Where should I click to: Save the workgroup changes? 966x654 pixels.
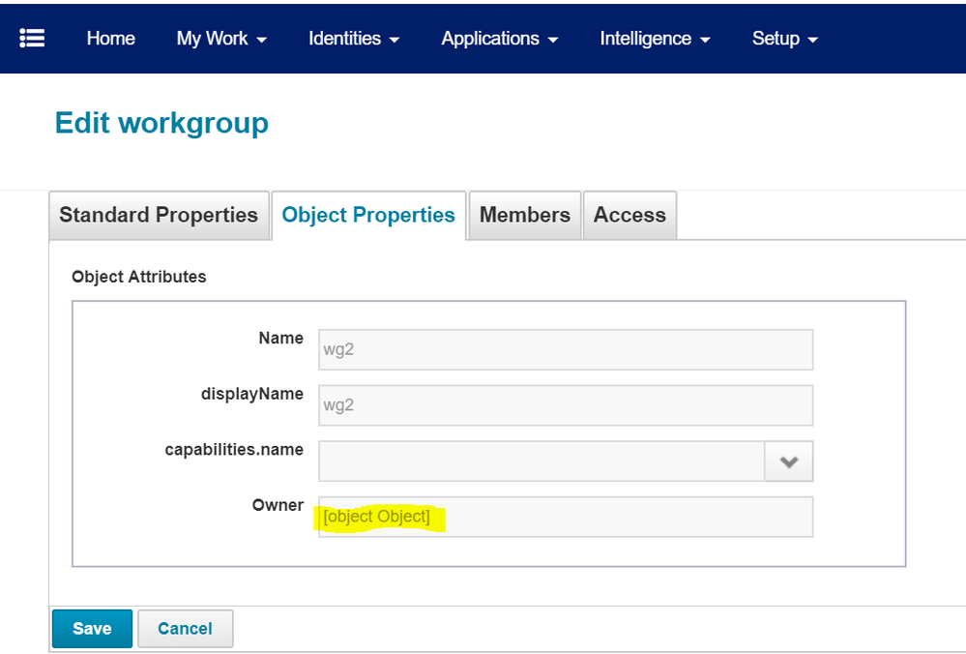[92, 629]
